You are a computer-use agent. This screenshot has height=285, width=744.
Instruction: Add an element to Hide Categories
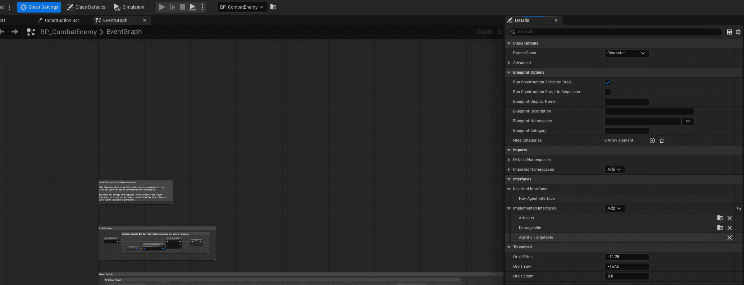(652, 141)
